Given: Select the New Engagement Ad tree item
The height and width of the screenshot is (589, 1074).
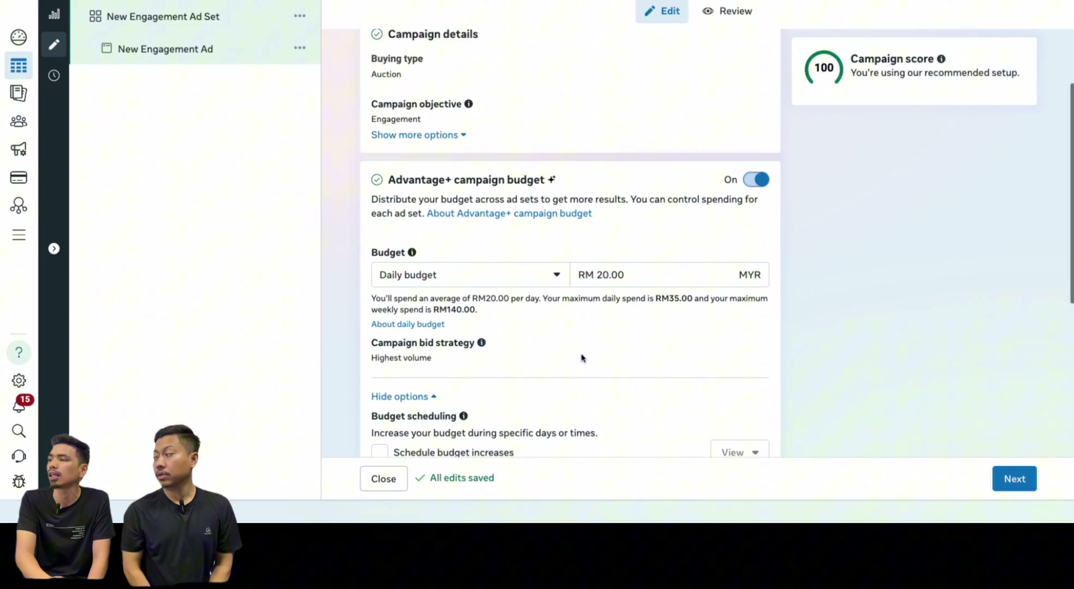Looking at the screenshot, I should 165,49.
